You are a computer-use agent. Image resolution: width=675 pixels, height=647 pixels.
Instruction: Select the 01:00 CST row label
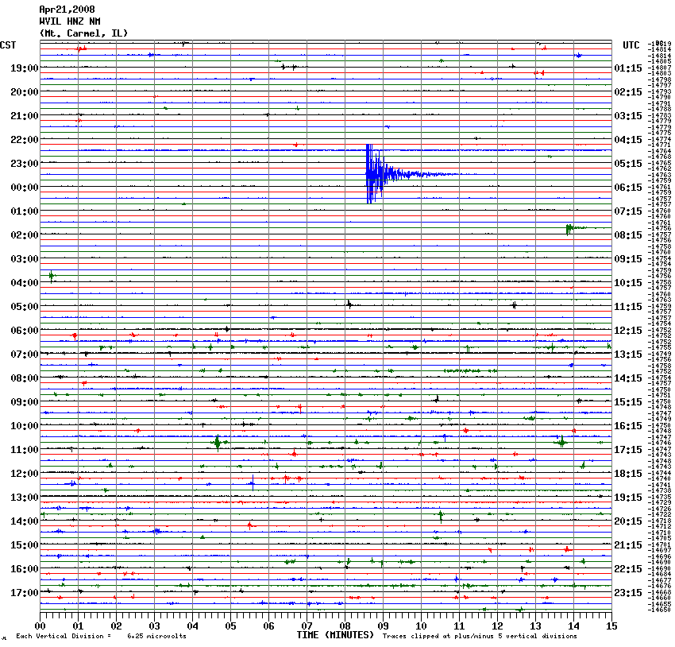[25, 211]
